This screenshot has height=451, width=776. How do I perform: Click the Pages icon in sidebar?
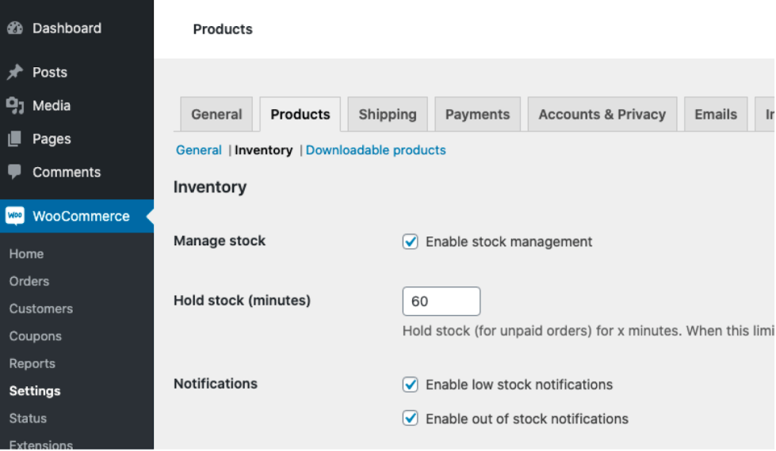[14, 139]
